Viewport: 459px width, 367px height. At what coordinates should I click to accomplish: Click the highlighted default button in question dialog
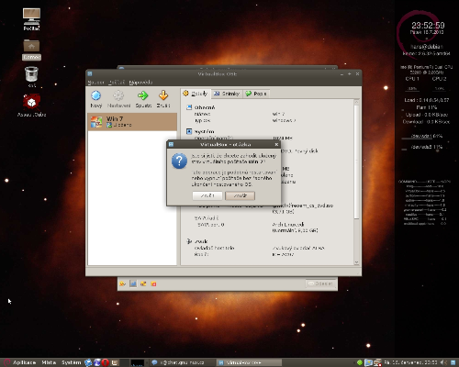240,195
